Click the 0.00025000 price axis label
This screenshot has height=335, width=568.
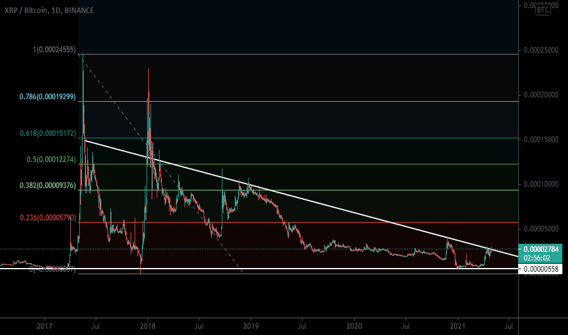[x=541, y=50]
